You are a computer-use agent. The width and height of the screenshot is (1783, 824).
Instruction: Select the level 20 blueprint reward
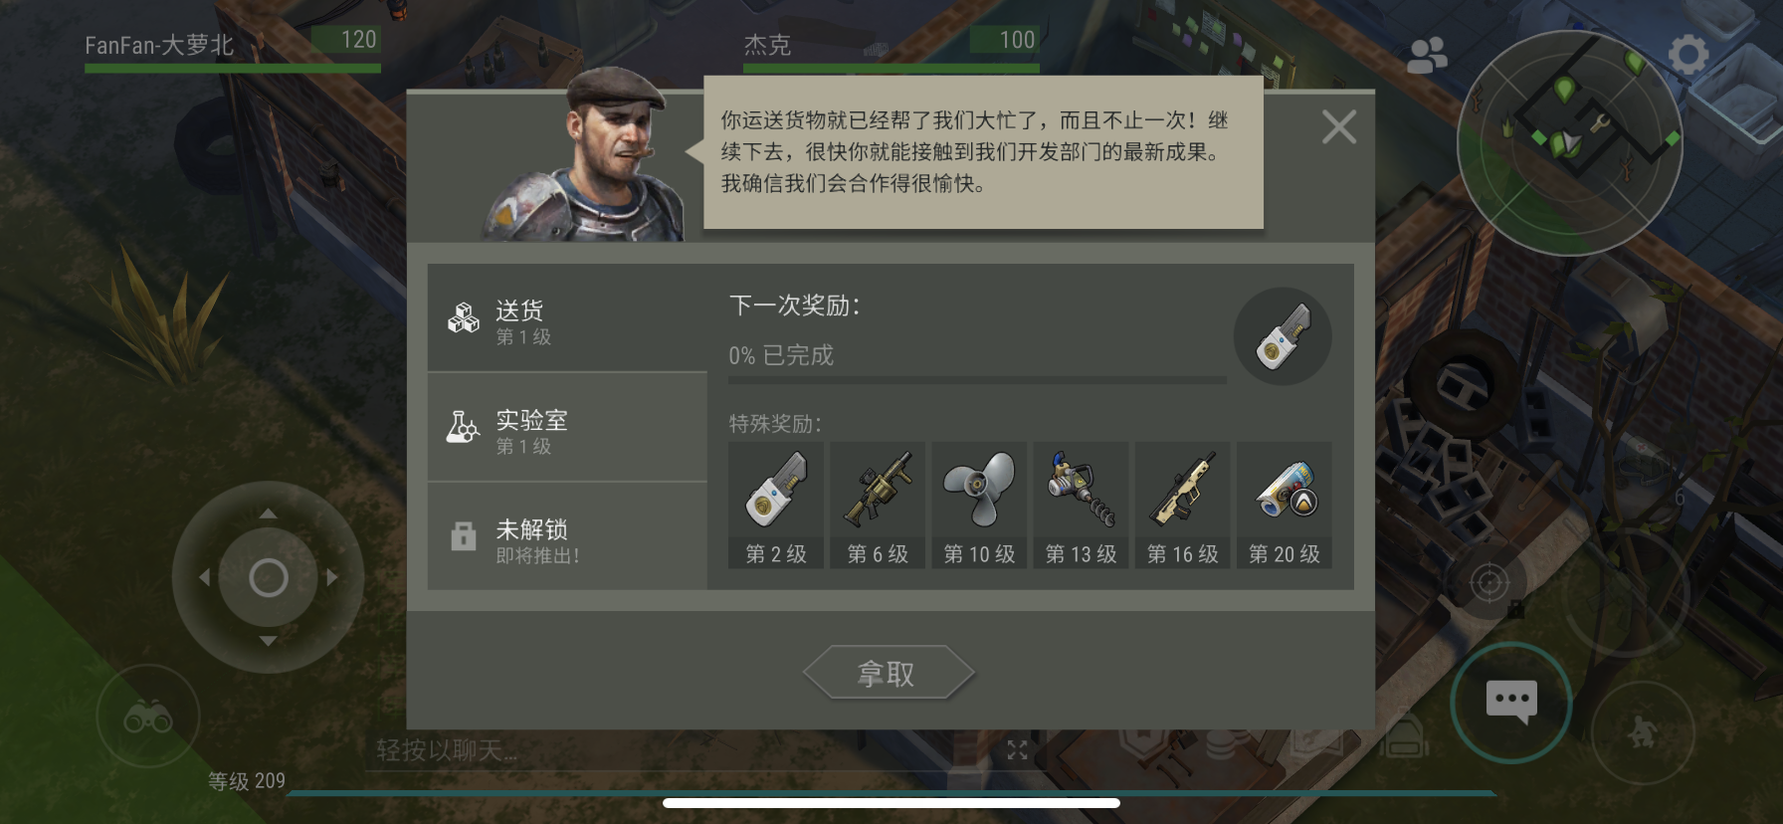point(1284,506)
